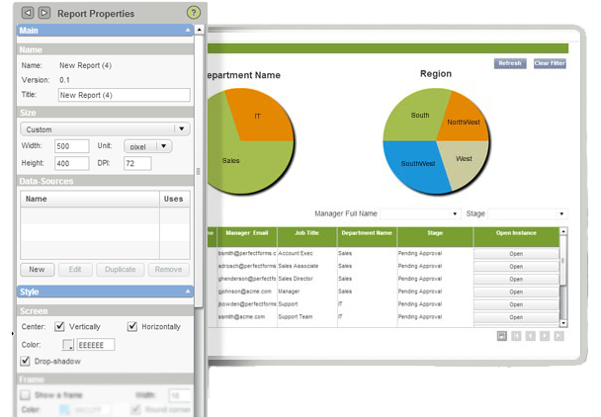Viewport: 601px width, 417px height.
Task: Sort by Department Name column header
Action: 367,237
